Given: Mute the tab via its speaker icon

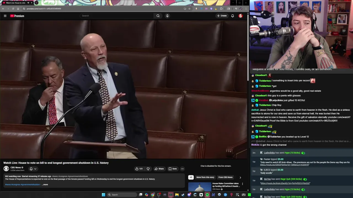Looking at the screenshot, I should click(28, 3).
